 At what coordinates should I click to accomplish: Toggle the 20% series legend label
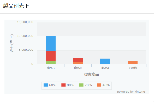88,85
